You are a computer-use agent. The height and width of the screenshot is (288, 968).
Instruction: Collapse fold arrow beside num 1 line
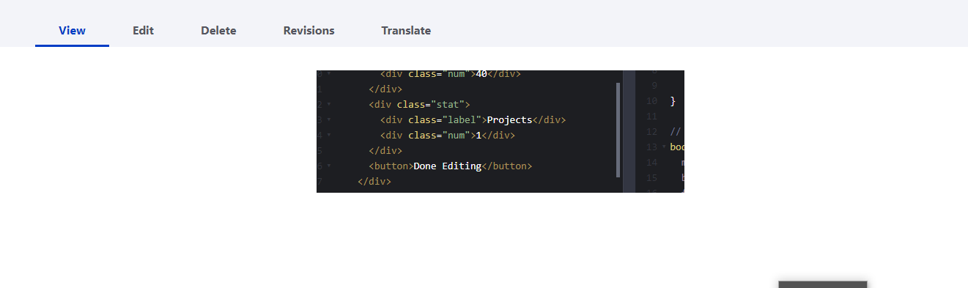tap(329, 136)
